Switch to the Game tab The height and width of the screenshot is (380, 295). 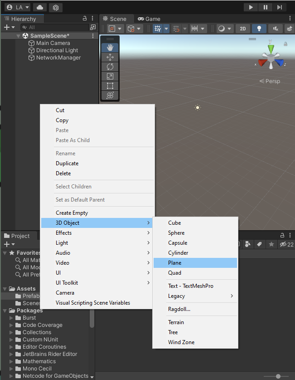149,19
